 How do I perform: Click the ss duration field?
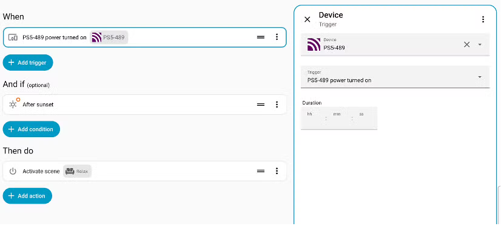click(x=365, y=118)
